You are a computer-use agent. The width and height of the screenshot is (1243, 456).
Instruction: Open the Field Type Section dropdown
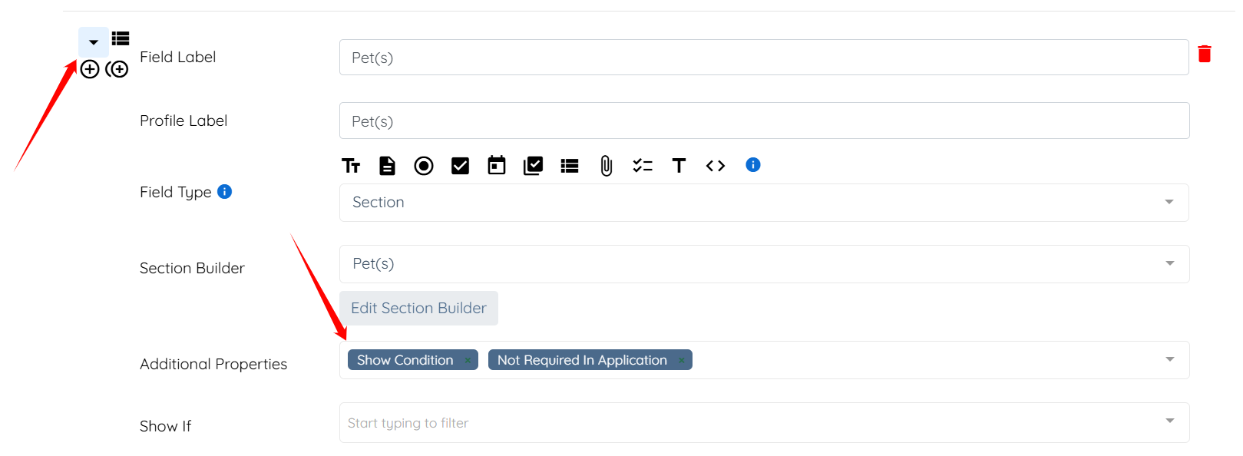tap(763, 203)
